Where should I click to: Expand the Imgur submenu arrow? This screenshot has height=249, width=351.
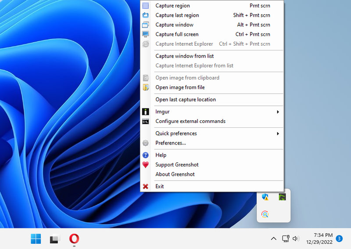pos(278,112)
